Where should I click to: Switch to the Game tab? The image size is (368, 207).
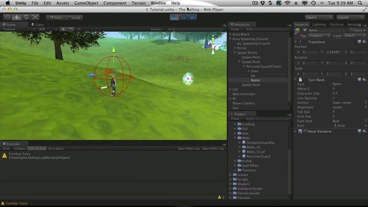(x=37, y=24)
